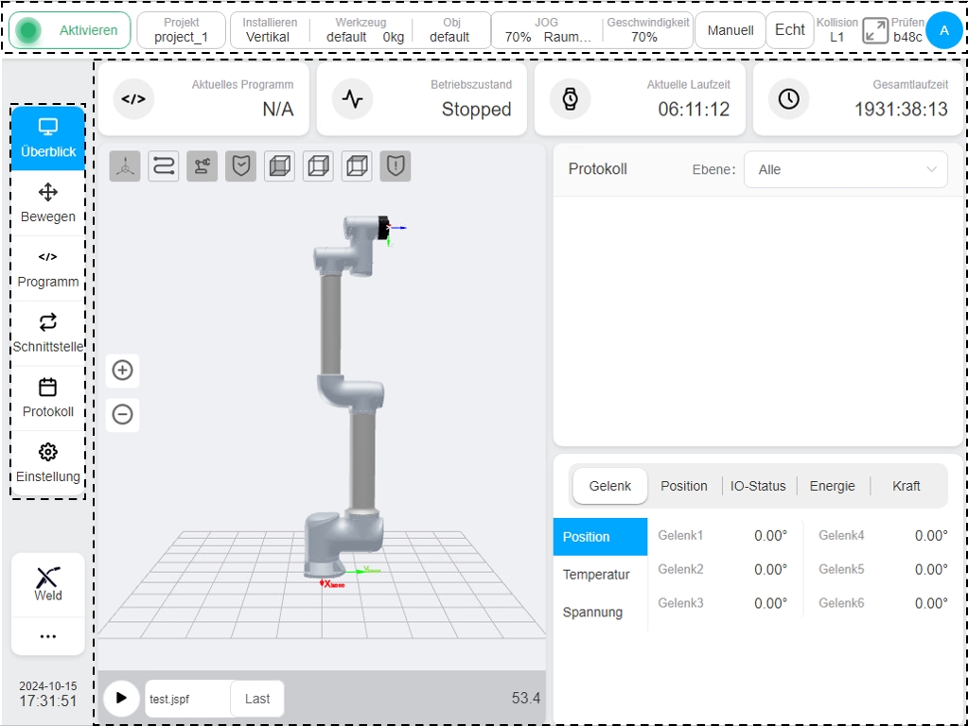Click the 3D robot arm model

(345, 395)
